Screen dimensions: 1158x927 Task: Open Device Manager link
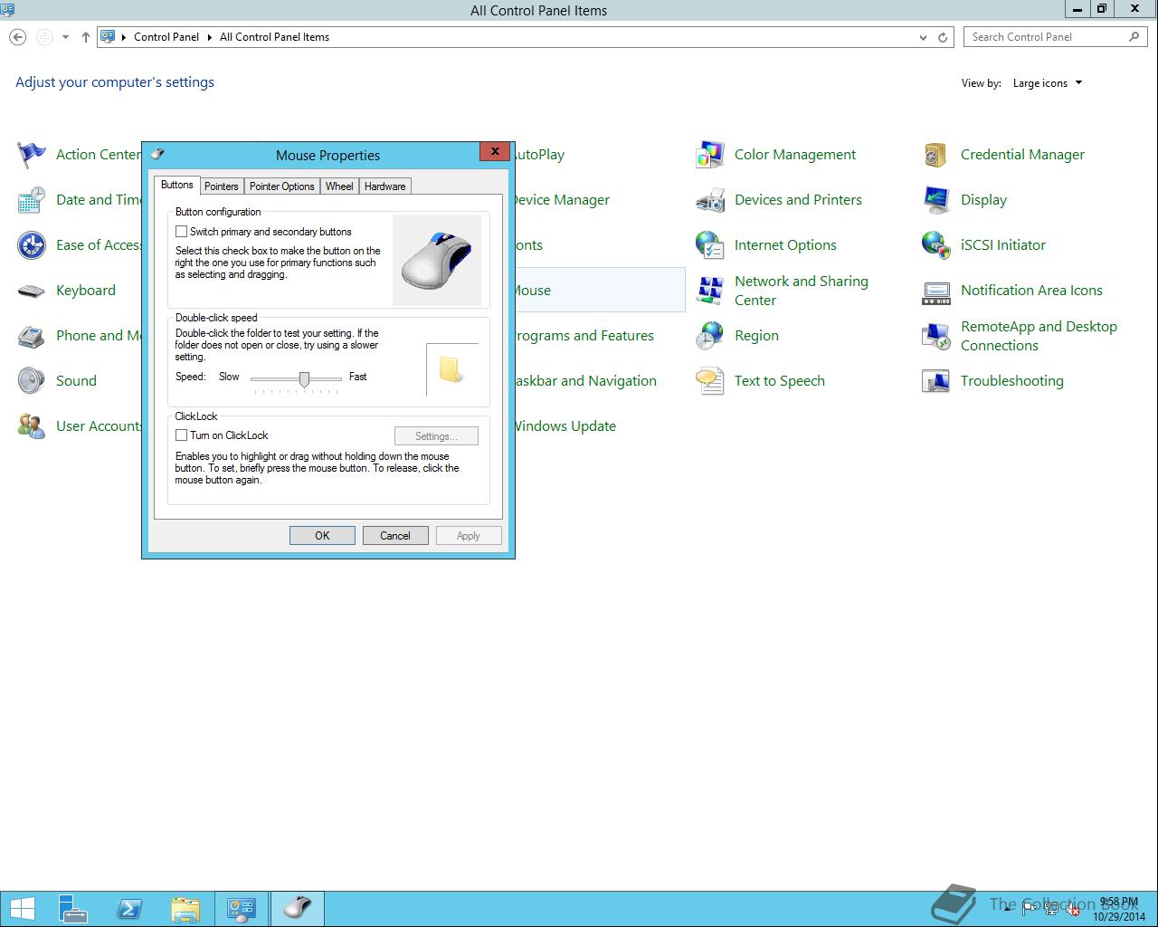[x=563, y=200]
